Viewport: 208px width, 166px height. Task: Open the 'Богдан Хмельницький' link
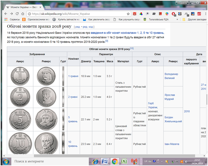pyautogui.click(x=173, y=119)
